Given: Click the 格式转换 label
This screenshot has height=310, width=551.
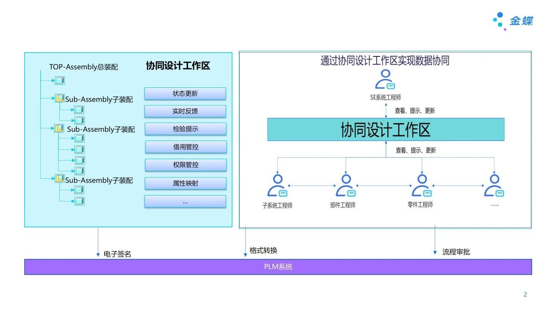Looking at the screenshot, I should (x=263, y=251).
